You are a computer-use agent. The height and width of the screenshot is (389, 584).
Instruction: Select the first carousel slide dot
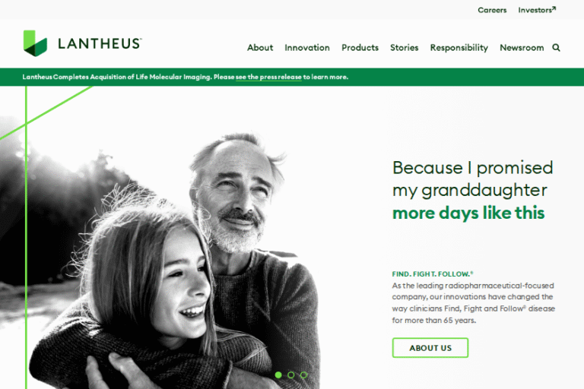pos(278,375)
